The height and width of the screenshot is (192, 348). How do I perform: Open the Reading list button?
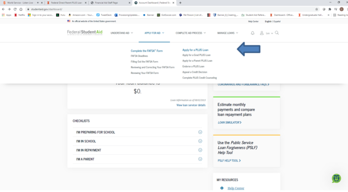pyautogui.click(x=340, y=15)
